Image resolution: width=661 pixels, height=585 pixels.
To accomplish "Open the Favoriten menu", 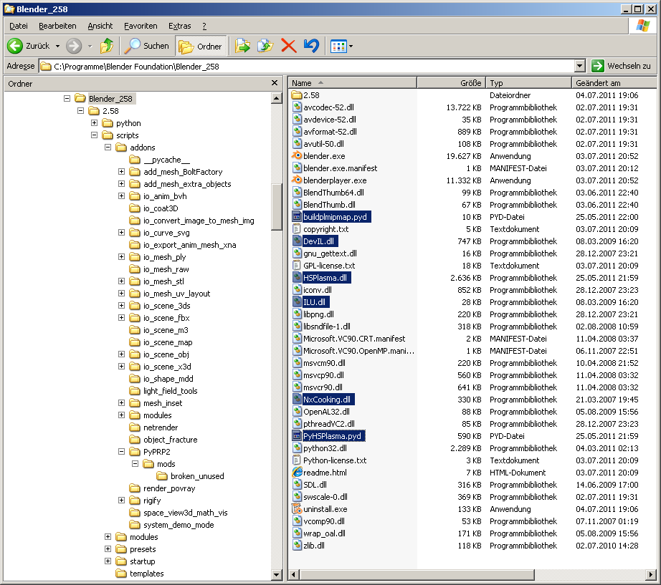I will pos(141,26).
